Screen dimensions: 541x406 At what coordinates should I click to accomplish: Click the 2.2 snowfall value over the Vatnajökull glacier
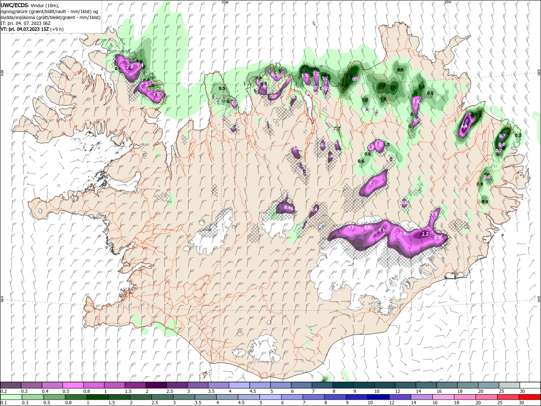click(426, 234)
